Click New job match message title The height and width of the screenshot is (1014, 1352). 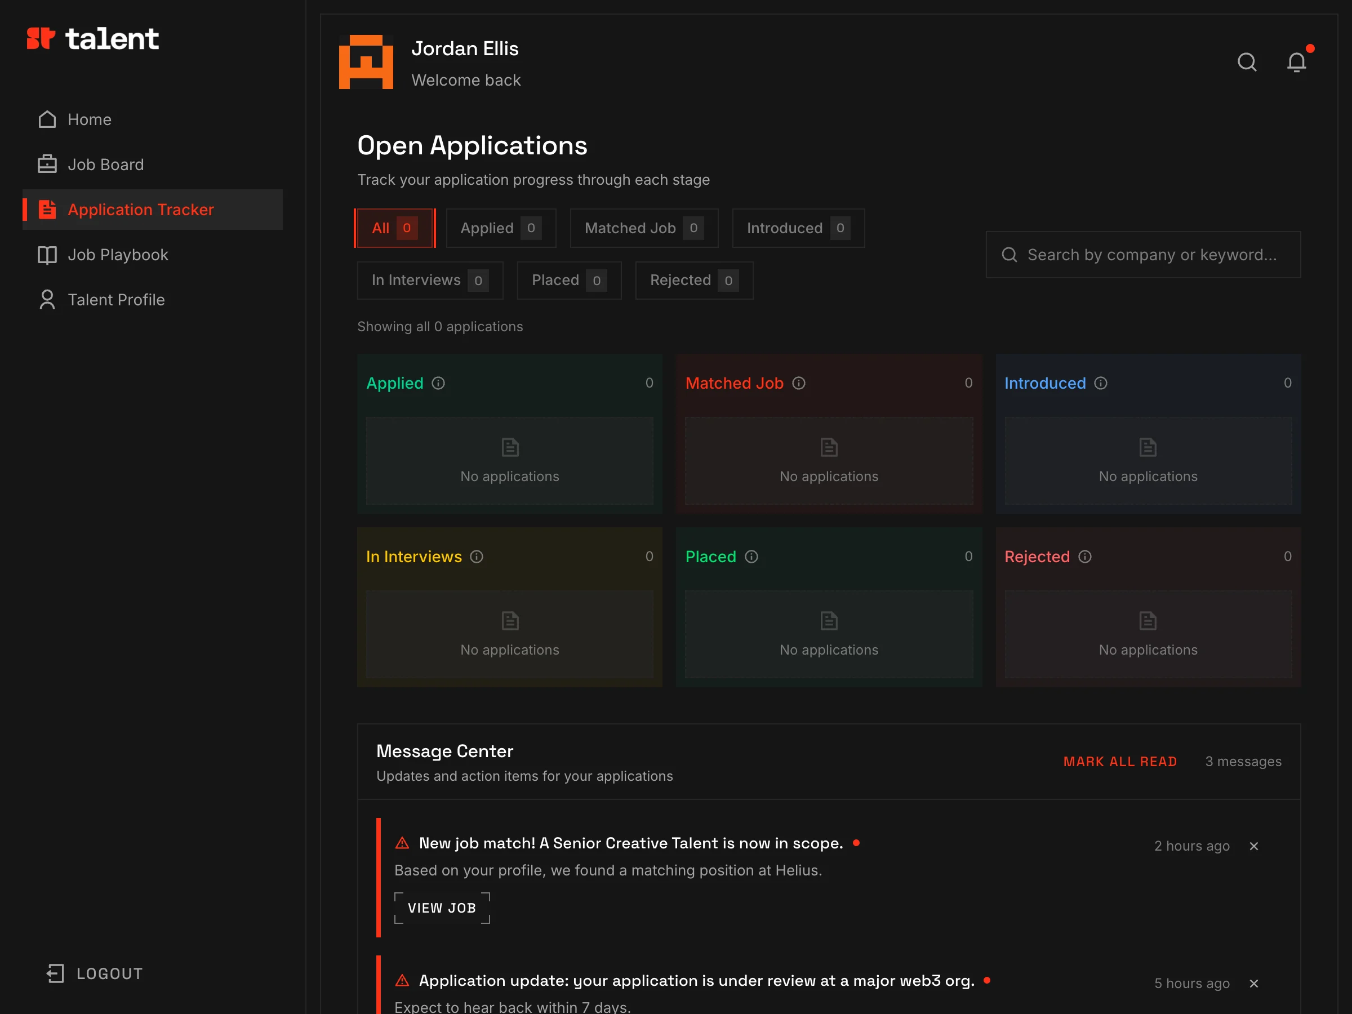631,843
